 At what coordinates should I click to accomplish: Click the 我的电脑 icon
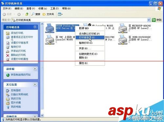point(8,107)
